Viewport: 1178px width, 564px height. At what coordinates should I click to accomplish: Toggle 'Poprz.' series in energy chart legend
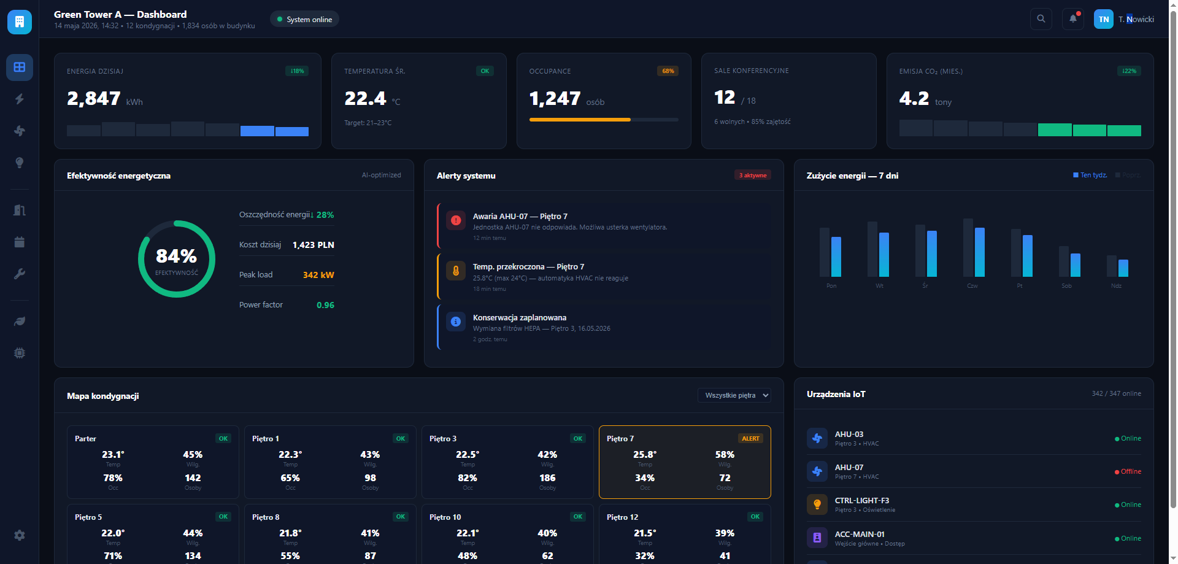1128,176
